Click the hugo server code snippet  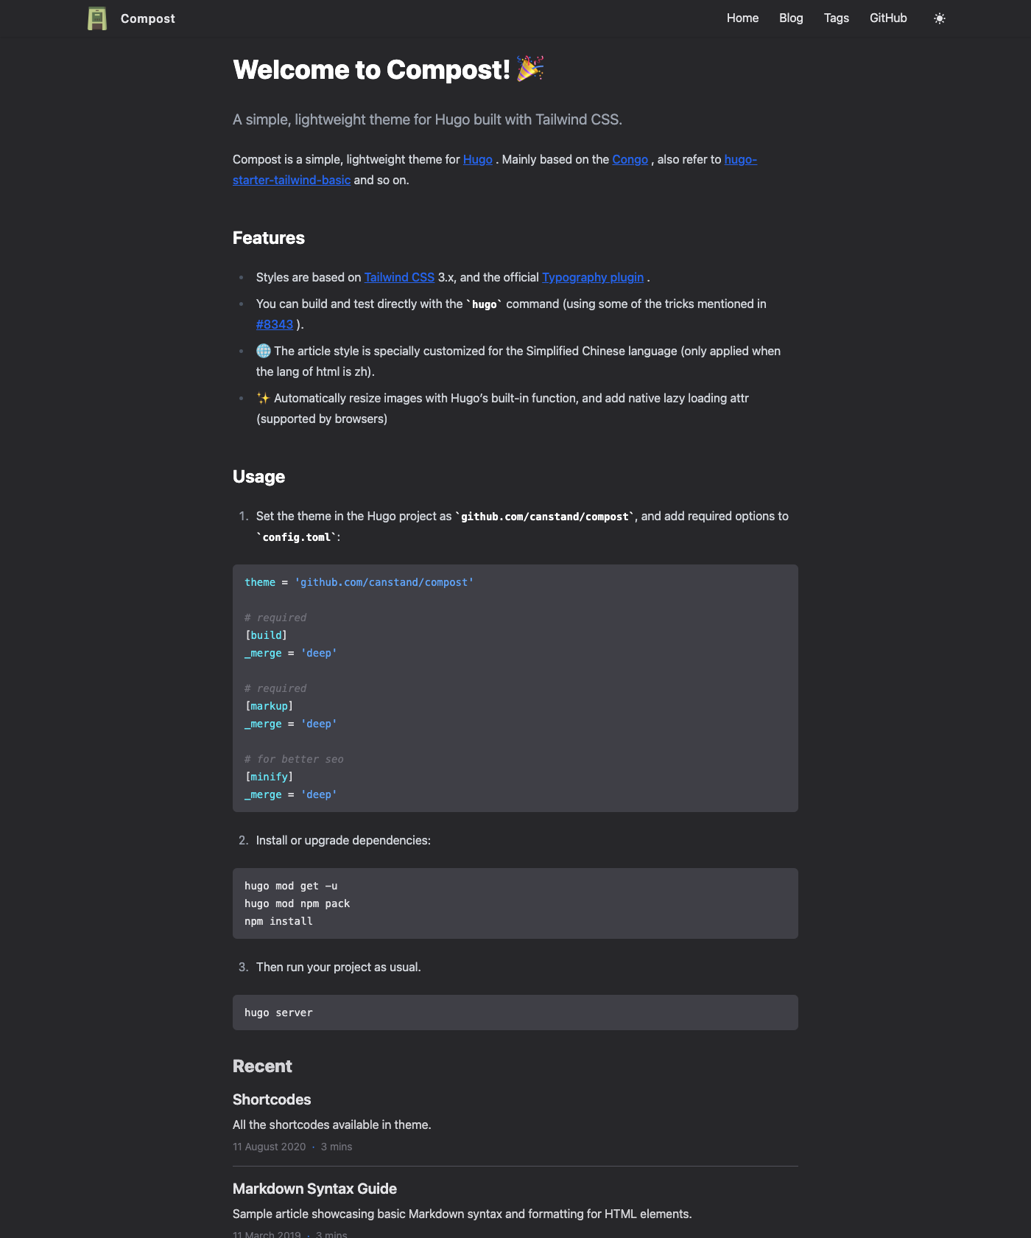coord(515,1012)
